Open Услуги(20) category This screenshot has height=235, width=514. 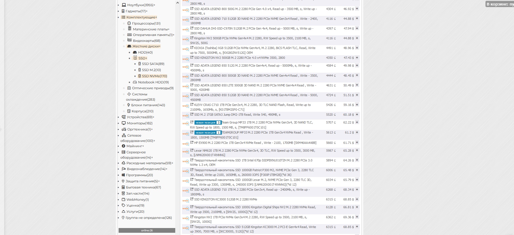[135, 212]
